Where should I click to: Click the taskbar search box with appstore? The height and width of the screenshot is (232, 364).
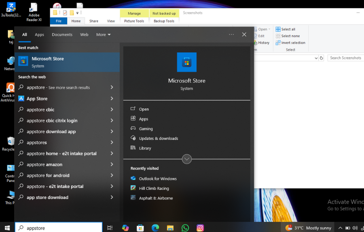click(59, 228)
